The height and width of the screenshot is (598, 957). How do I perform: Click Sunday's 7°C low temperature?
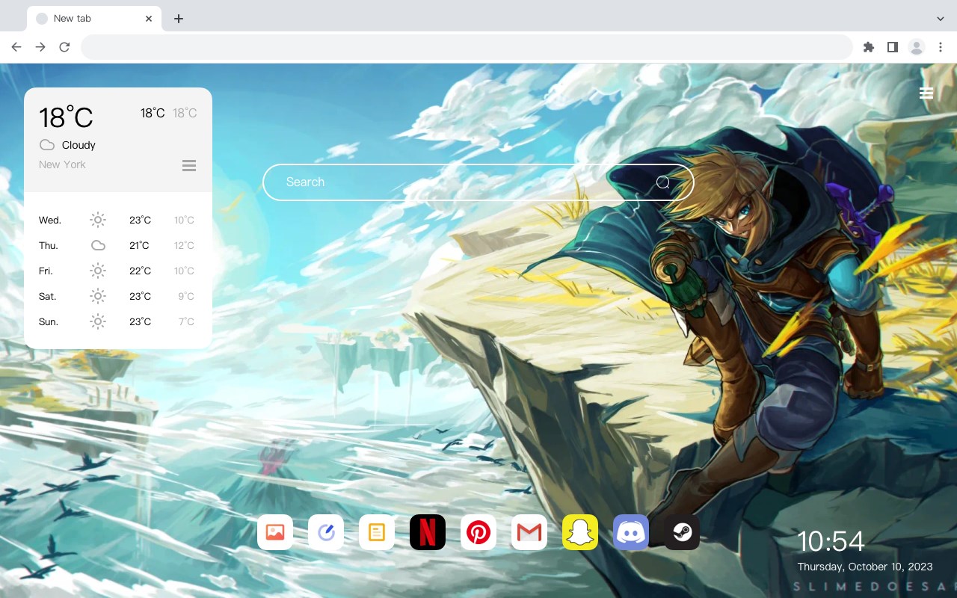186,321
